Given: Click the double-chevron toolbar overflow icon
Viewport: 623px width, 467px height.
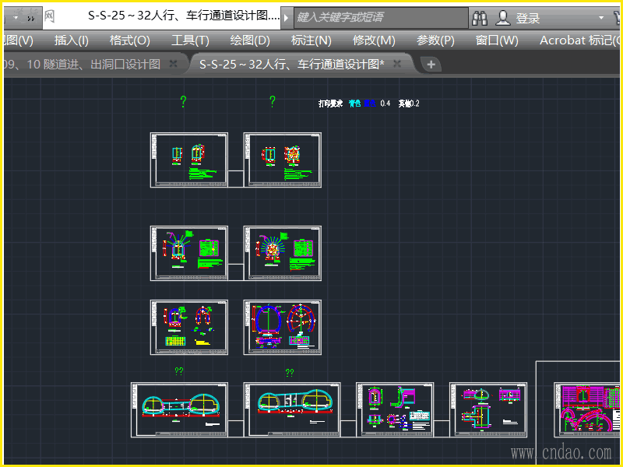Looking at the screenshot, I should 31,18.
